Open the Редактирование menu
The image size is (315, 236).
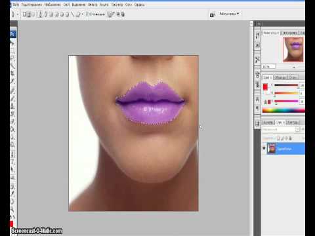pyautogui.click(x=31, y=5)
